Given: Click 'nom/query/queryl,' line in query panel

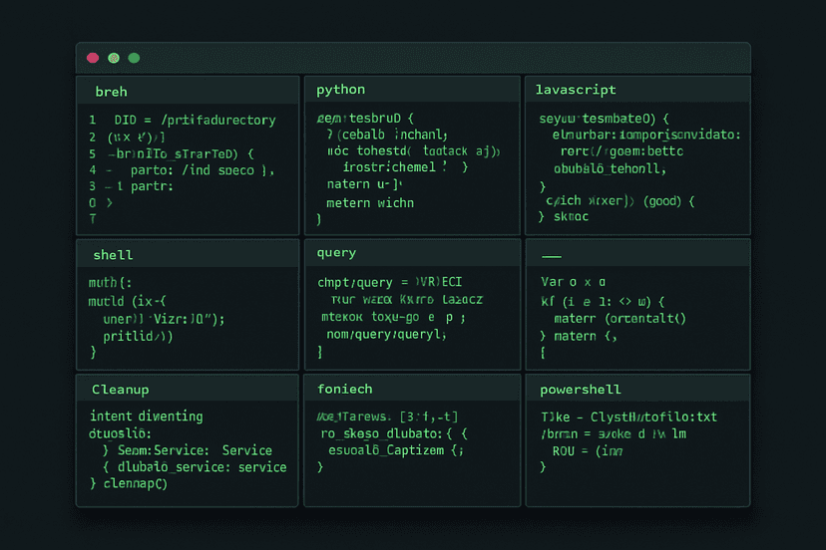Looking at the screenshot, I should [376, 336].
